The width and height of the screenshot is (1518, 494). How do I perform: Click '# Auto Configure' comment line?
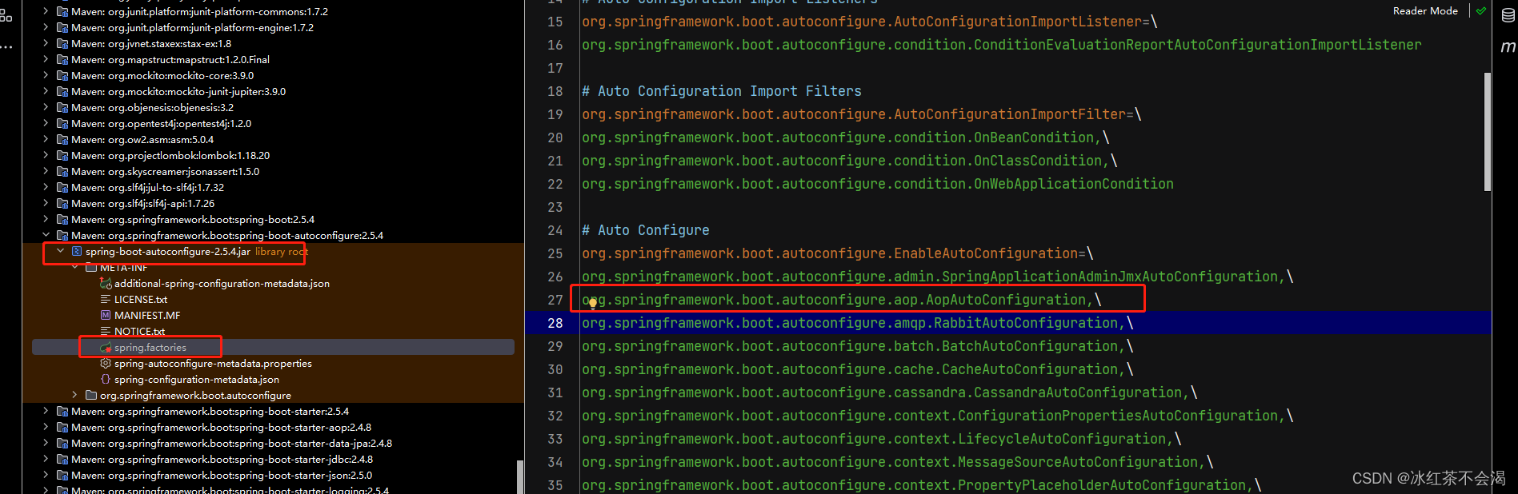(x=646, y=230)
